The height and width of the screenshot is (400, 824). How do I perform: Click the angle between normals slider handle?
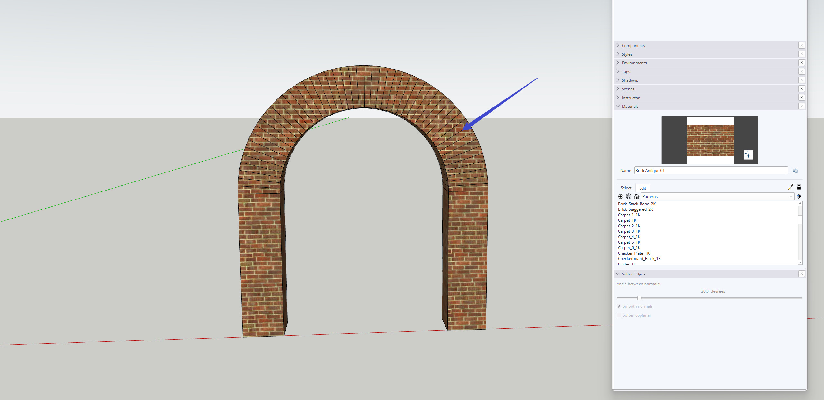(639, 298)
